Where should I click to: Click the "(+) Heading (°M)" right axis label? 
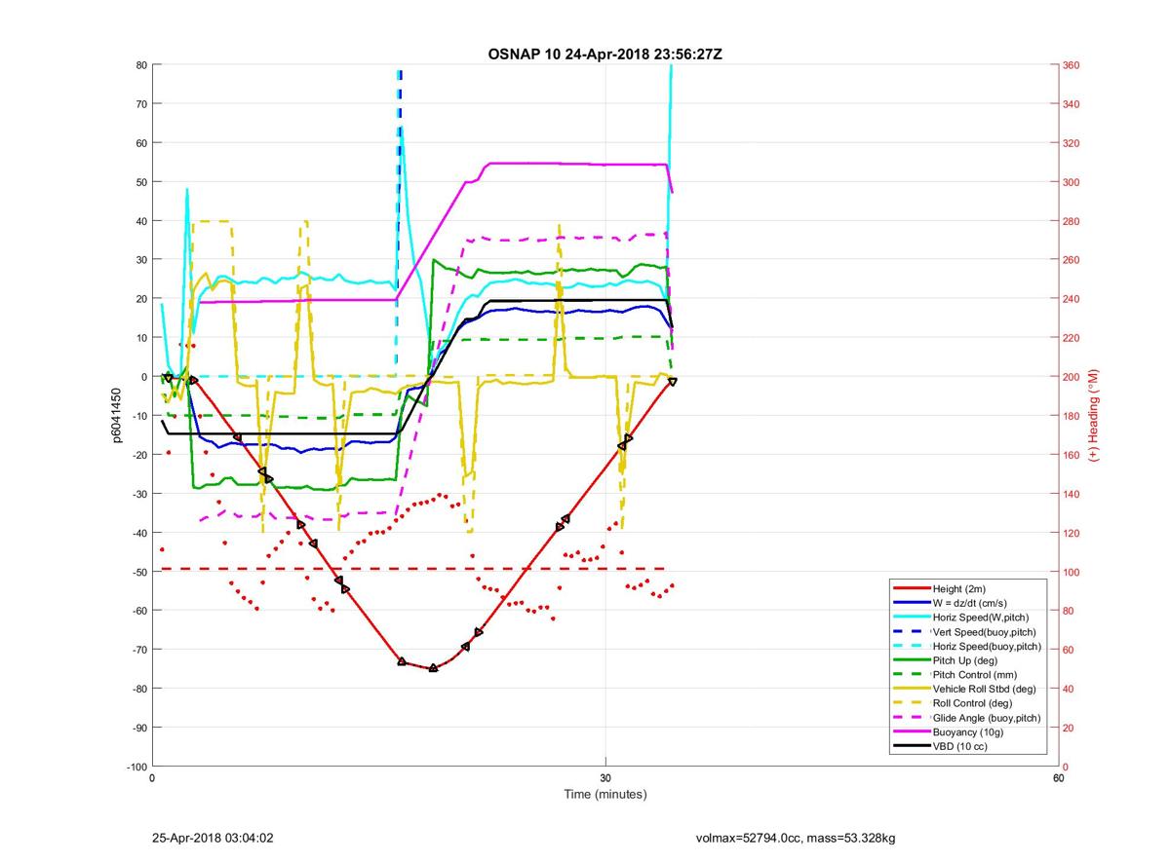point(1094,416)
